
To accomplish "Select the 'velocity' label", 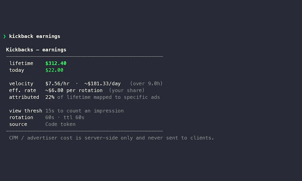I will (21, 84).
